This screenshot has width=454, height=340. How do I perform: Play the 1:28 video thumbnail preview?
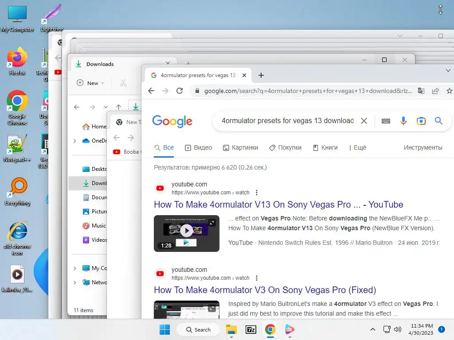point(187,233)
